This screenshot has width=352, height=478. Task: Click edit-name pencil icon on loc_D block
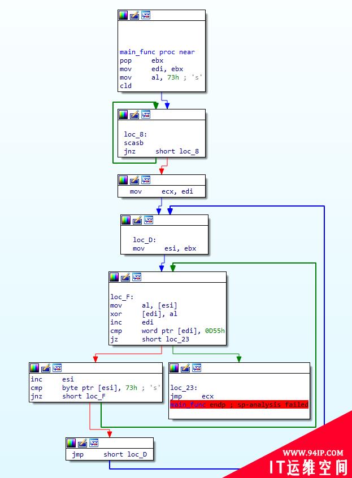coord(137,220)
